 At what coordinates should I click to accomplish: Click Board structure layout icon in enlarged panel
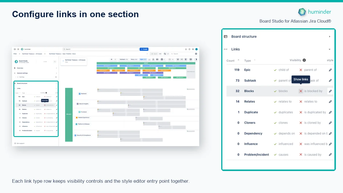[226, 37]
